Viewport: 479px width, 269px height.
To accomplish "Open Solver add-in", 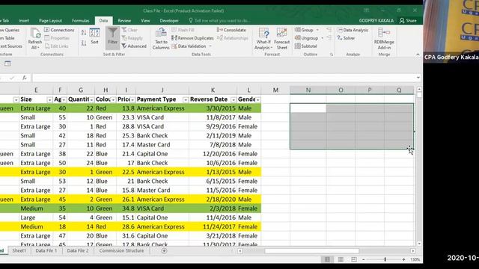I will point(346,38).
